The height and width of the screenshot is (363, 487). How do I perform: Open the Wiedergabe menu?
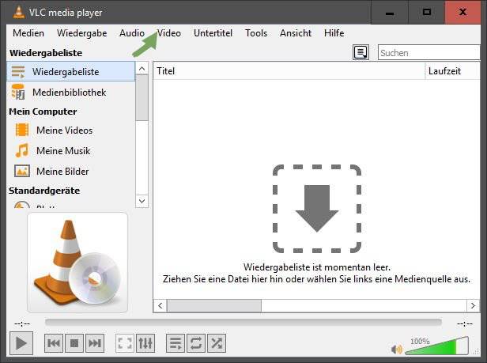[x=82, y=33]
